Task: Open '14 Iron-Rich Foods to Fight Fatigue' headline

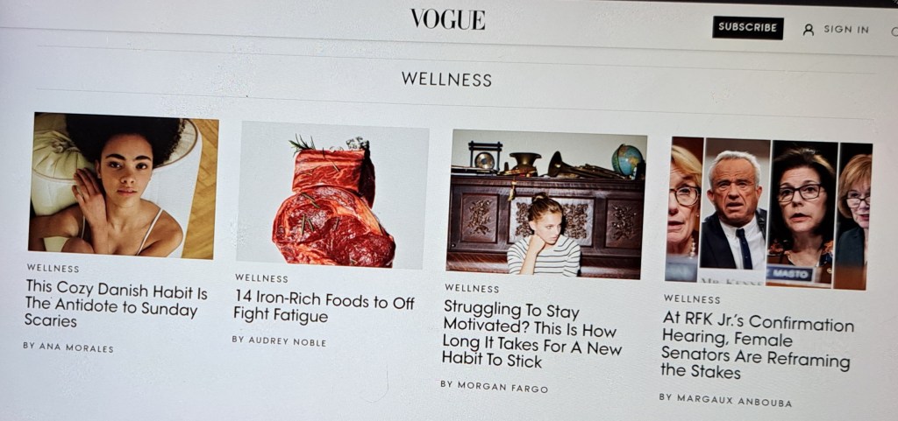Action: tap(324, 307)
